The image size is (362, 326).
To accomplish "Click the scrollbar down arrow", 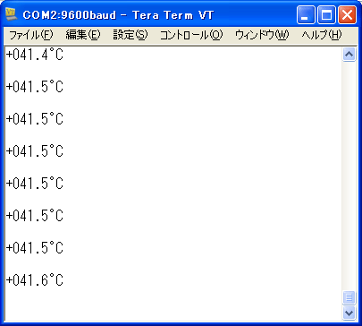I will point(349,313).
